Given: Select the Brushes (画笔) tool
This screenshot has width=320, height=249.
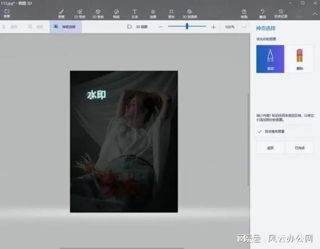Looking at the screenshot, I should point(61,13).
